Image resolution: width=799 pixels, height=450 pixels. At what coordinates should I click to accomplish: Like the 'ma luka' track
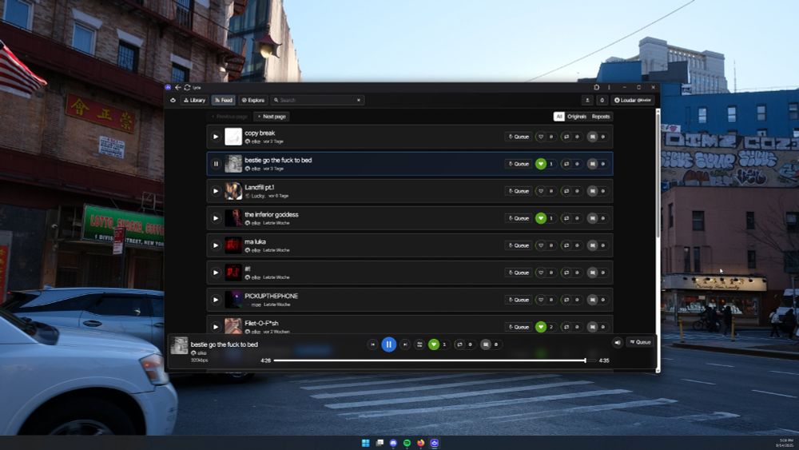541,245
